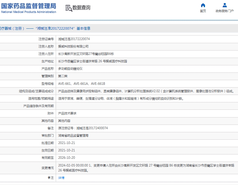Viewport: 238px width, 185px height.
Task: Click the 生效日期 value 2021-10-21
Action: click(67, 150)
